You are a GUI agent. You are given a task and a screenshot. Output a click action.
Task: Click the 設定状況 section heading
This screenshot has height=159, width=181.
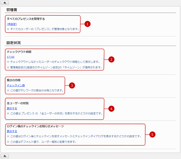click(13, 43)
